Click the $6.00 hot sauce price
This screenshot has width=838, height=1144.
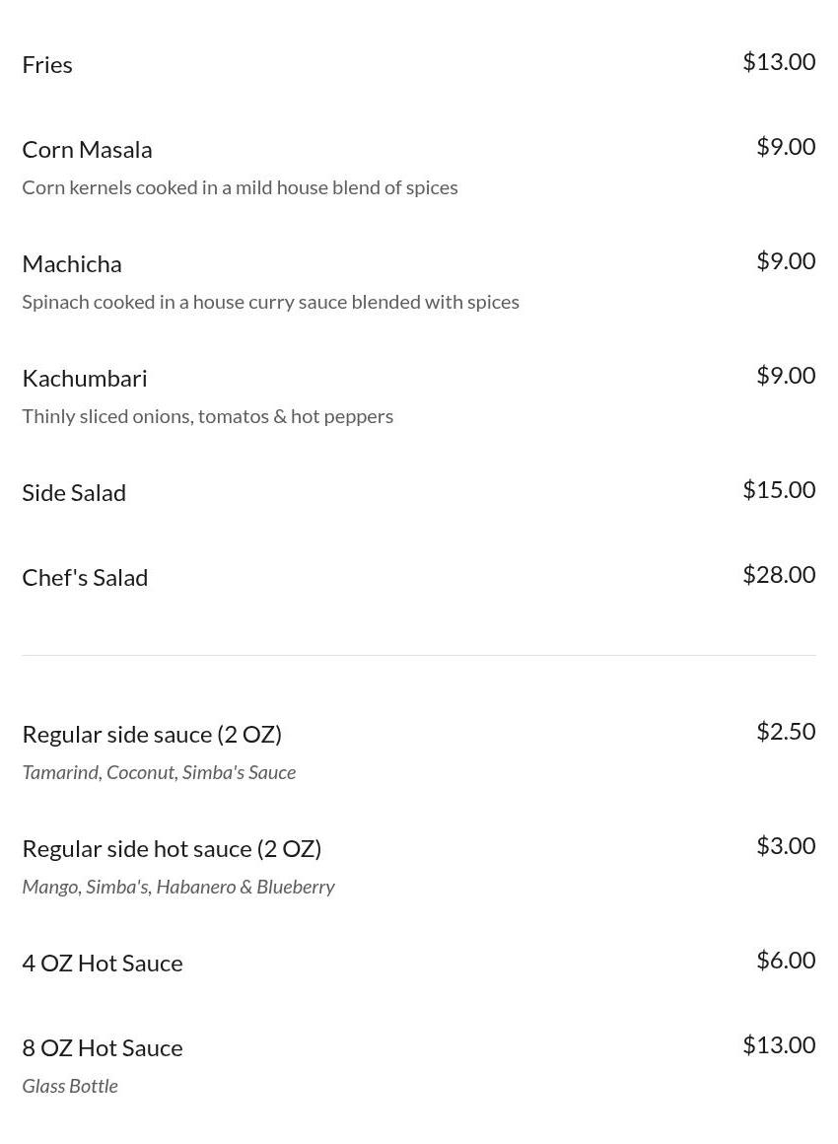(785, 960)
